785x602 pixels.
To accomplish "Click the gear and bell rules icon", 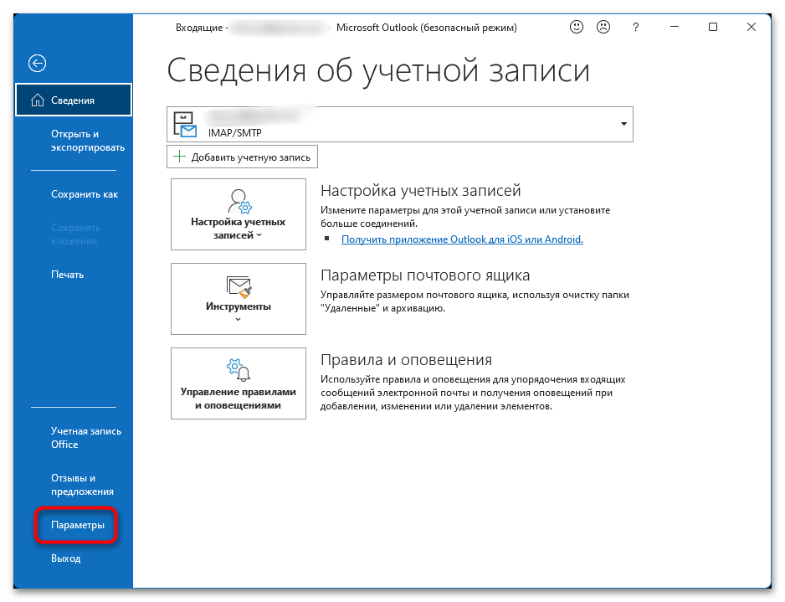I will (239, 369).
